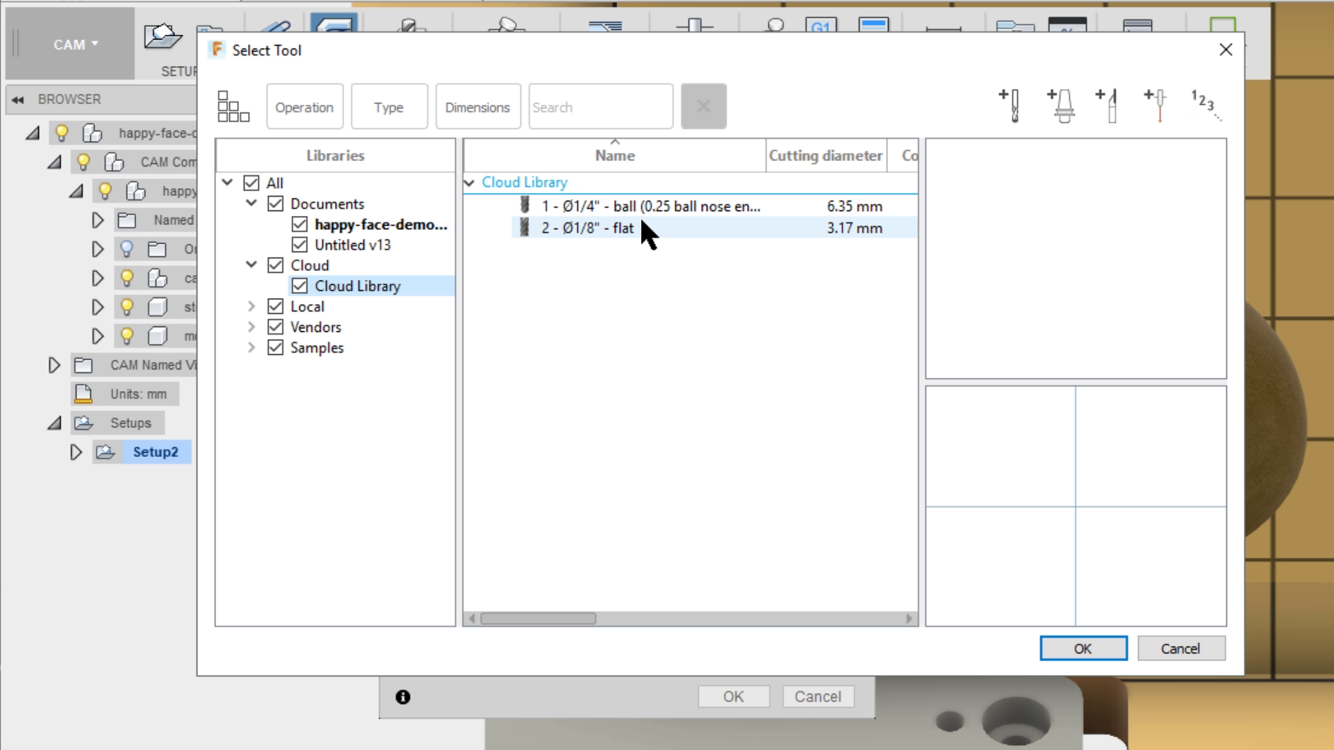Expand the Vendors library section

click(252, 327)
